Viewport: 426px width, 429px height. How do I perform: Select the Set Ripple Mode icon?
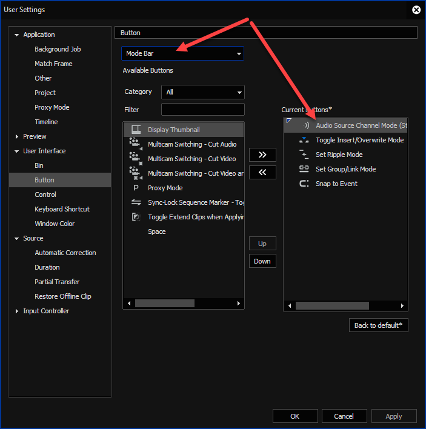[x=304, y=155]
